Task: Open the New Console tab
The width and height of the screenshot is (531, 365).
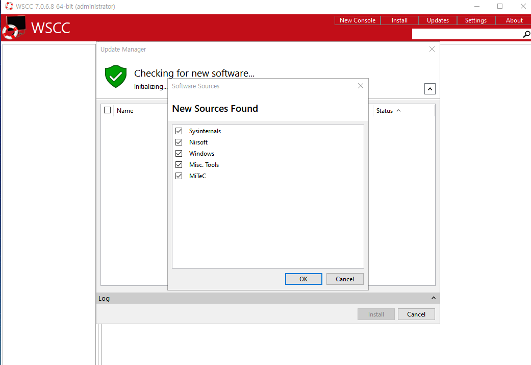Action: (357, 20)
